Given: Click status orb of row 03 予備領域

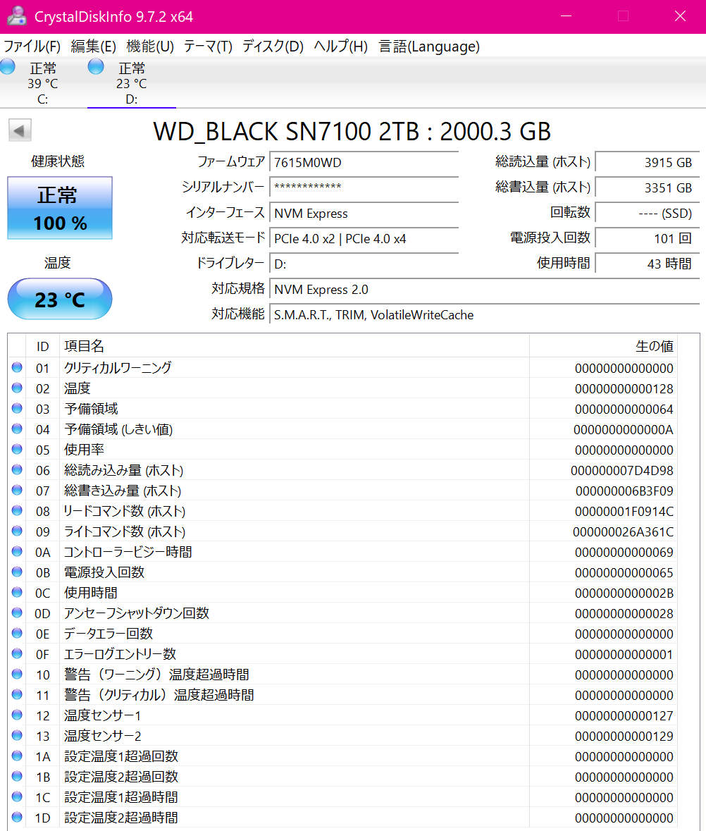Looking at the screenshot, I should [17, 408].
